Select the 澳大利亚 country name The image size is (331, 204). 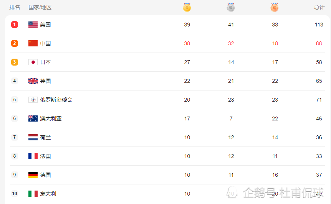coord(51,118)
